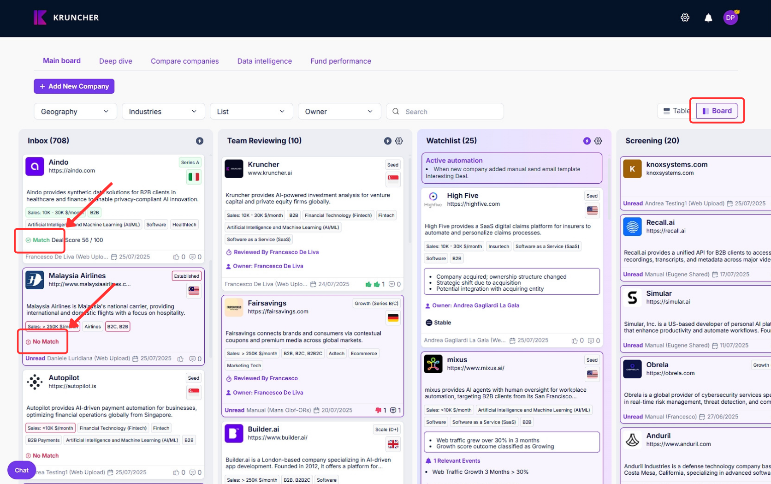This screenshot has width=771, height=484.
Task: Click Aindo company logo
Action: (35, 166)
